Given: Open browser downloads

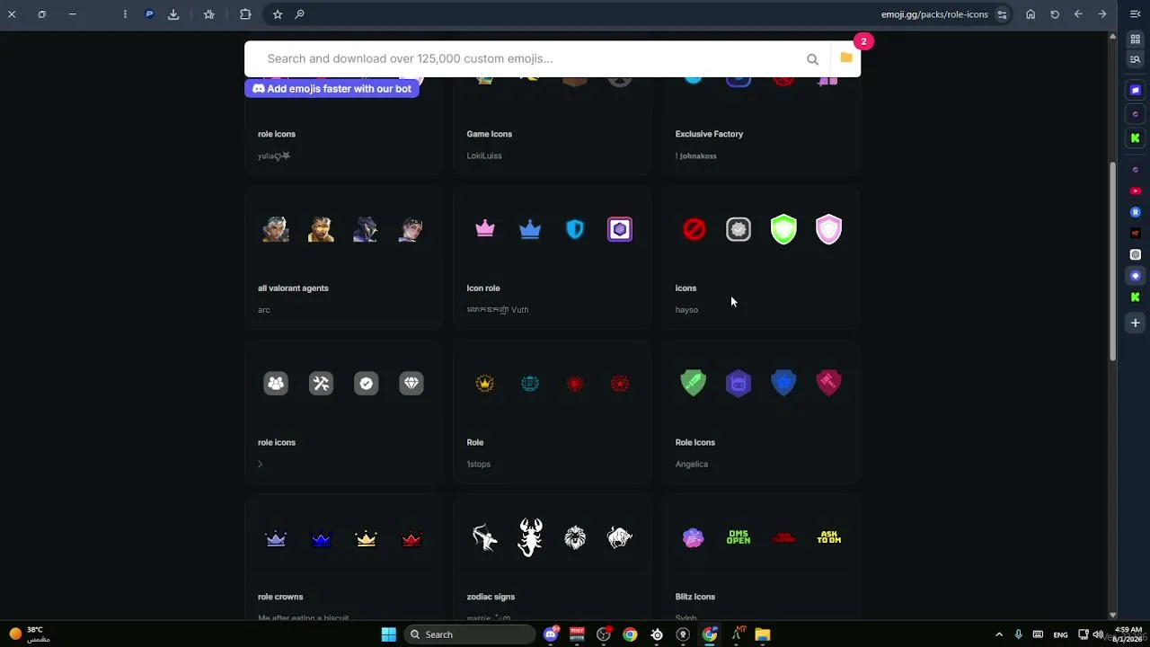Looking at the screenshot, I should click(x=173, y=14).
